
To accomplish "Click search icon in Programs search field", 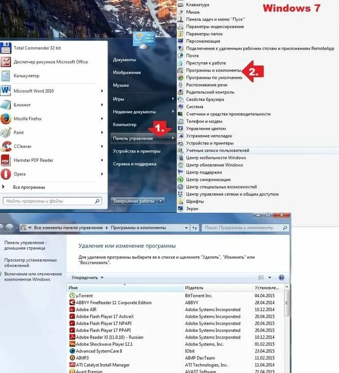I will click(x=285, y=228).
